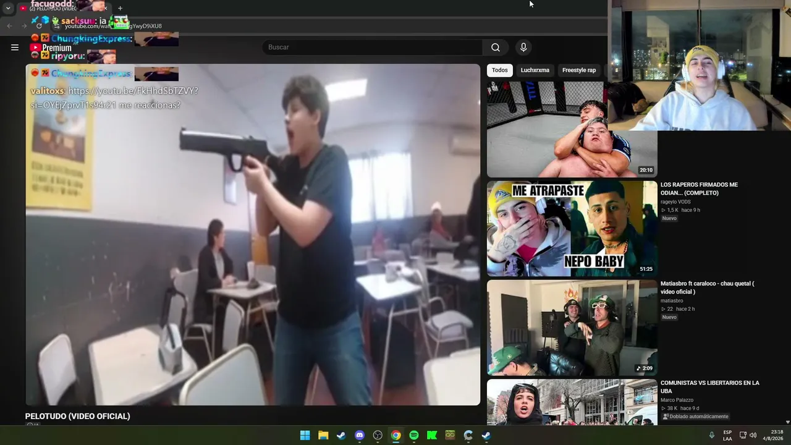This screenshot has height=445, width=791.
Task: Open the network status tray icon
Action: (x=743, y=435)
